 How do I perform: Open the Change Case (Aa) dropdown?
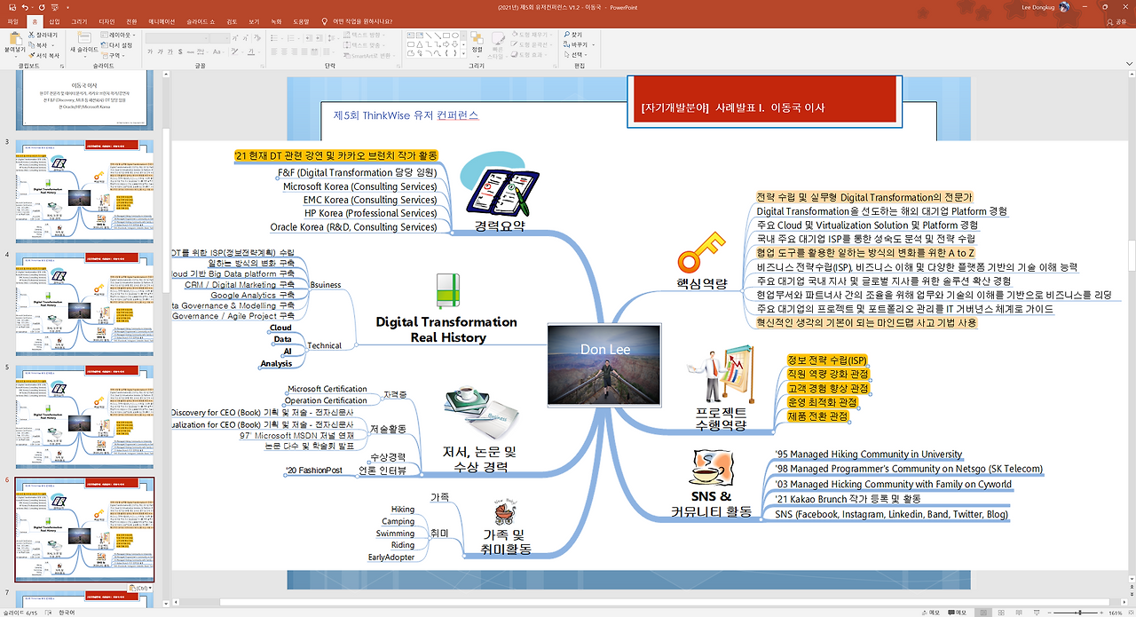218,51
